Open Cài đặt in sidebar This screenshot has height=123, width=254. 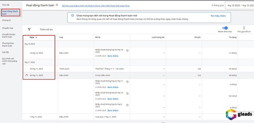[x=5, y=52]
